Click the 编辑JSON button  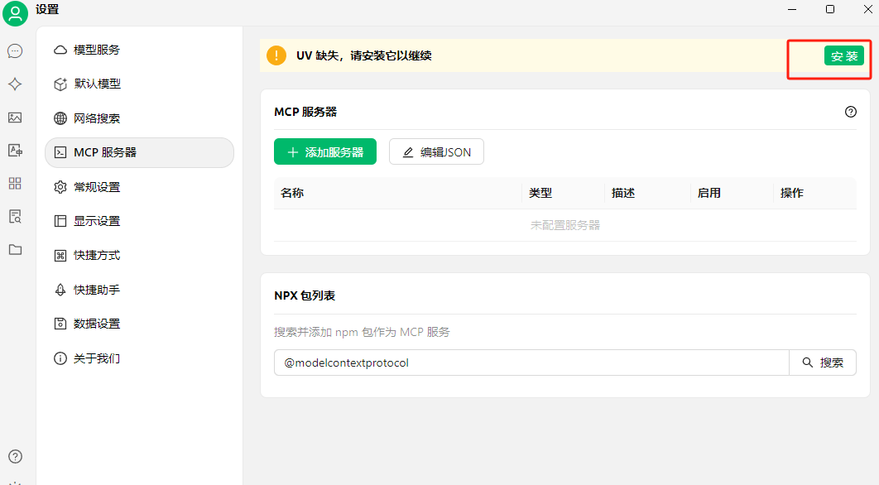tap(436, 152)
